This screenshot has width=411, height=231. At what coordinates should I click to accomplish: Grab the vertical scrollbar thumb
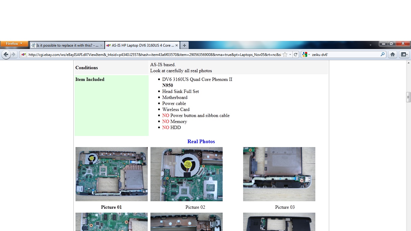pyautogui.click(x=408, y=97)
